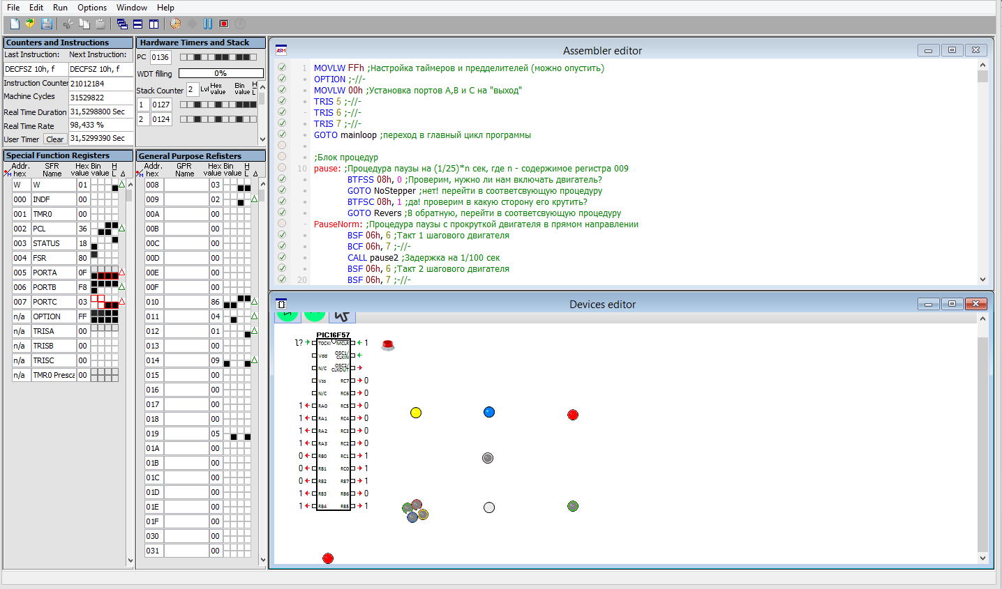This screenshot has height=589, width=1002.
Task: Select the green-ringed grey LED at right
Action: 573,506
